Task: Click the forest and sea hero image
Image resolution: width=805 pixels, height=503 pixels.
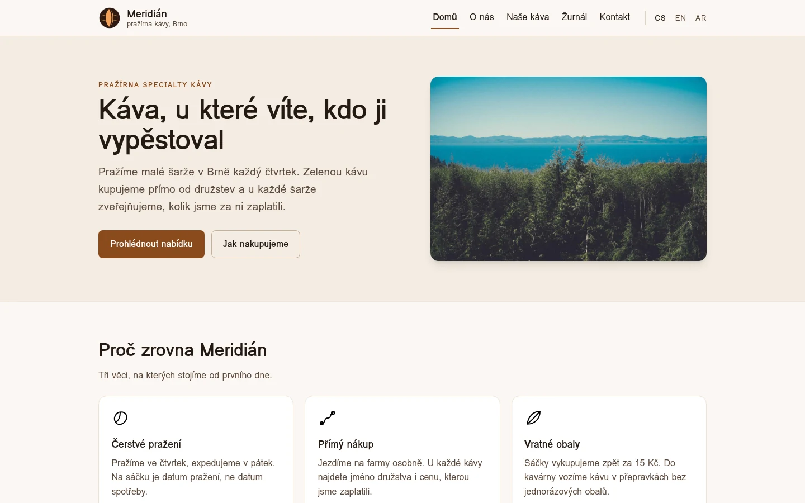Action: (x=569, y=169)
